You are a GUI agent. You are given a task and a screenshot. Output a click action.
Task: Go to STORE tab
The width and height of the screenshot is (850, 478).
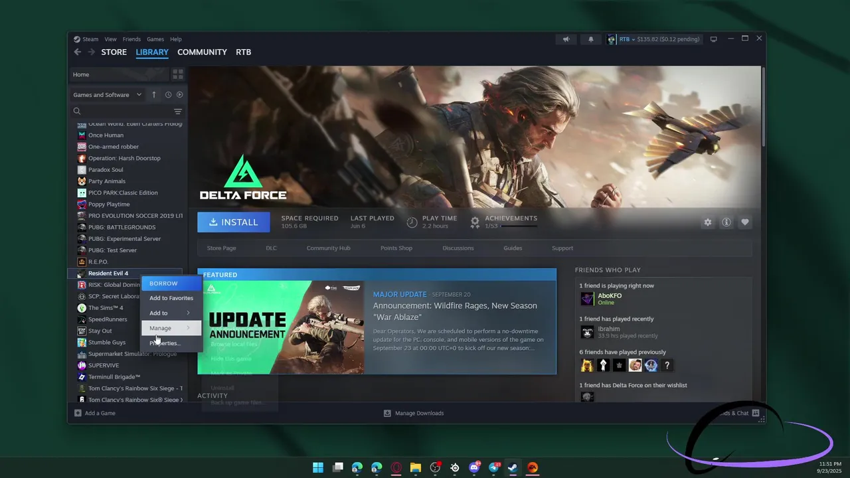coord(114,52)
